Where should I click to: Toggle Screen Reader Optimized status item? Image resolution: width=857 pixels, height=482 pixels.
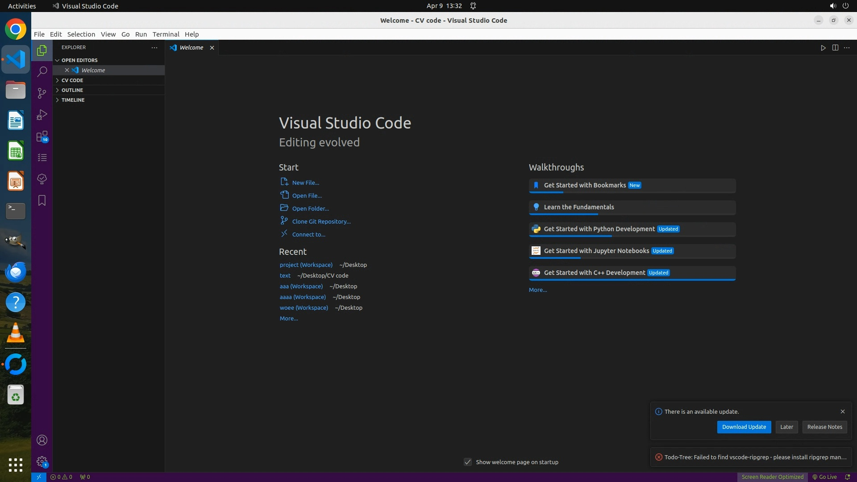(772, 477)
